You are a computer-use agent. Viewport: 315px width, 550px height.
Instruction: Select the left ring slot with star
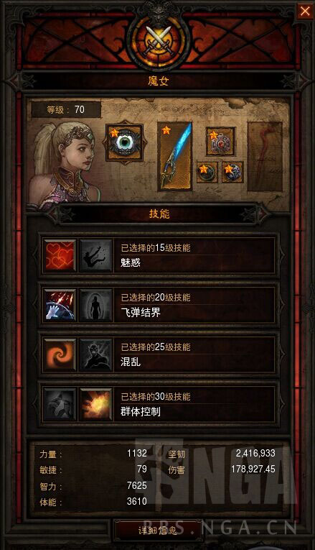pyautogui.click(x=207, y=173)
